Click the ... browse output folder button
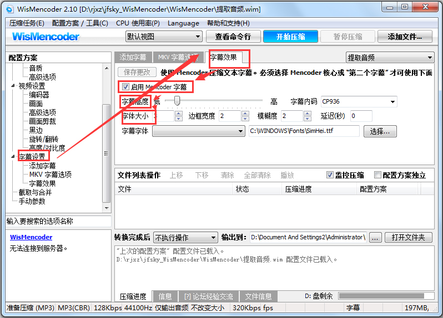 pyautogui.click(x=375, y=238)
